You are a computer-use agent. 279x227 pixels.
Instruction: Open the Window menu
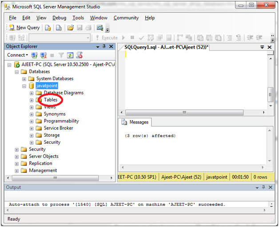click(x=99, y=18)
